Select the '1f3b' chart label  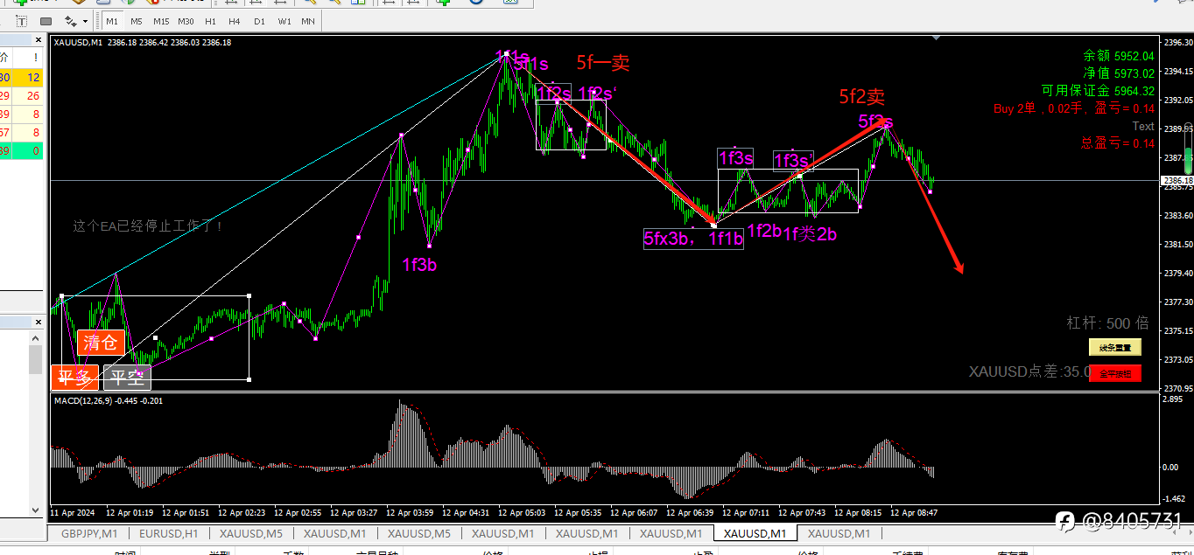[419, 264]
